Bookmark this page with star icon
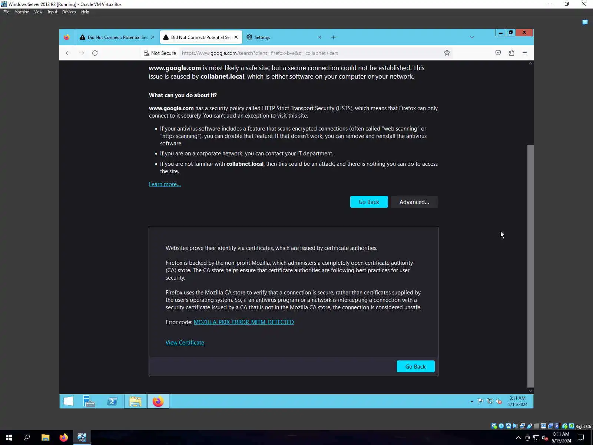Image resolution: width=593 pixels, height=445 pixels. click(447, 53)
